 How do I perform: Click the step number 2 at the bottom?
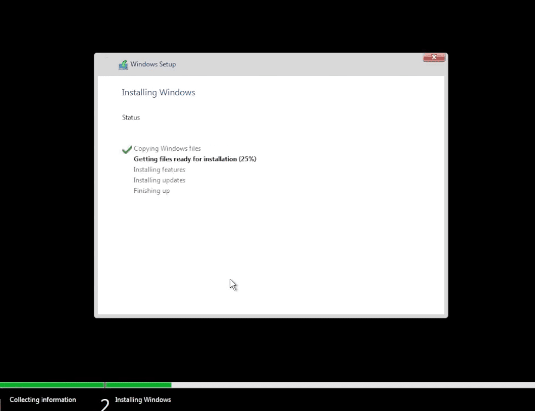[x=105, y=404]
